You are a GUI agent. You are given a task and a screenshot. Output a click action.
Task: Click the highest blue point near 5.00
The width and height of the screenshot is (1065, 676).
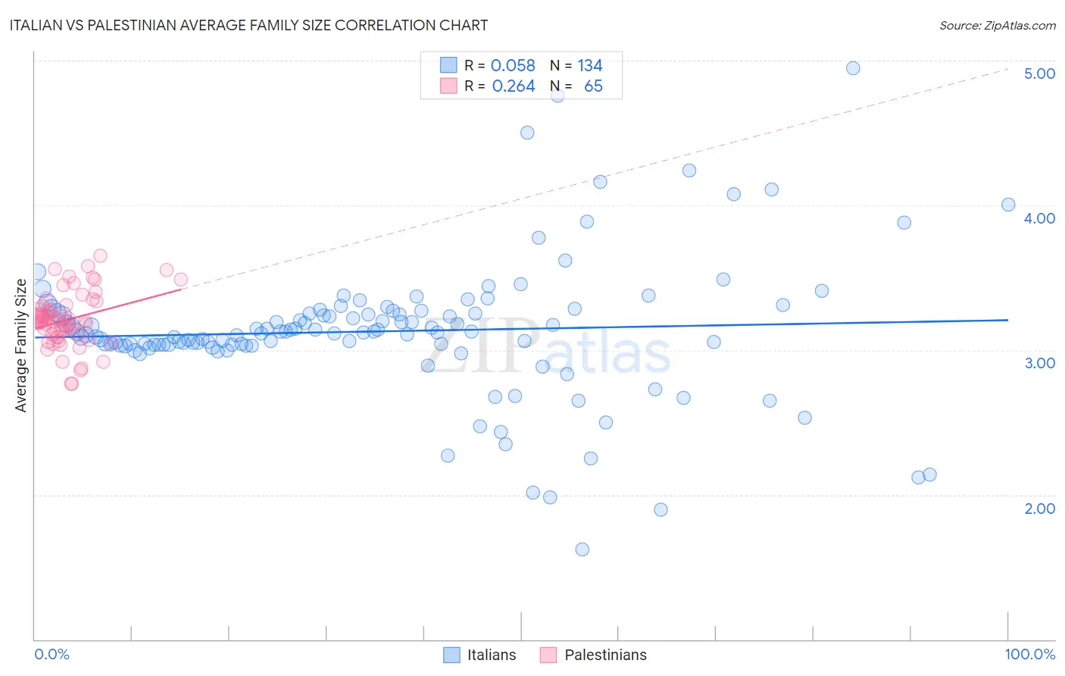(x=853, y=68)
